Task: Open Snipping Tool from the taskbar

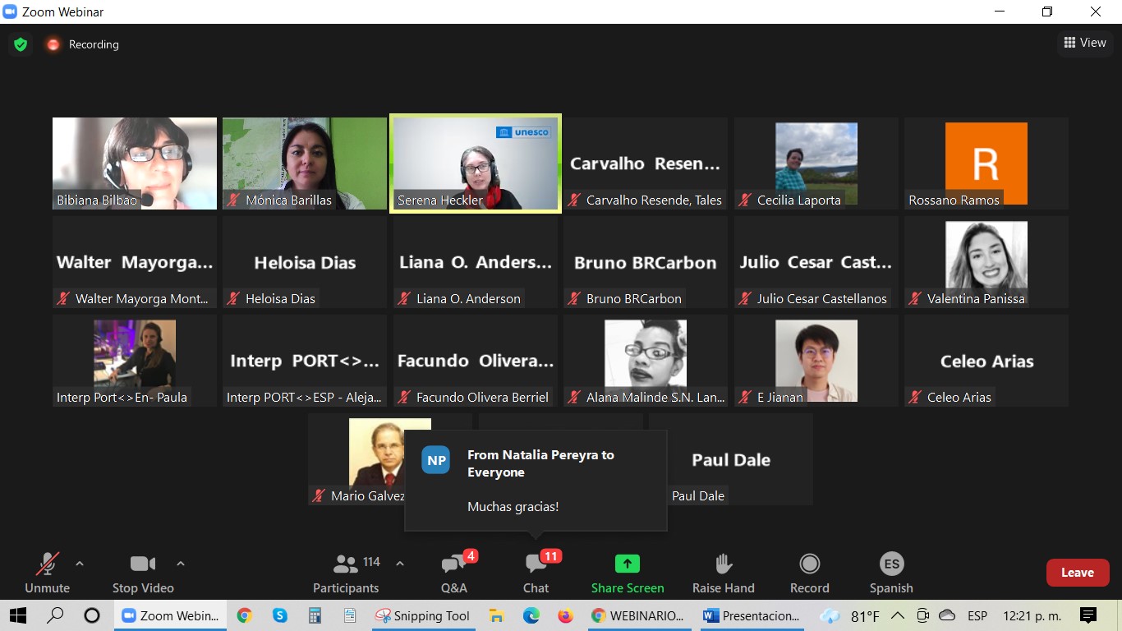Action: click(x=423, y=615)
